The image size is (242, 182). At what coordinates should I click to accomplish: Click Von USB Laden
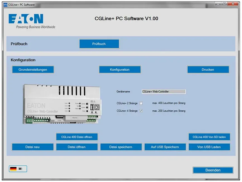[x=209, y=147]
